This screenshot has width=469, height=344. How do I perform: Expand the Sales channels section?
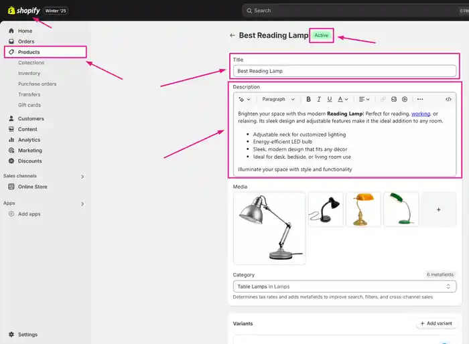tap(82, 177)
